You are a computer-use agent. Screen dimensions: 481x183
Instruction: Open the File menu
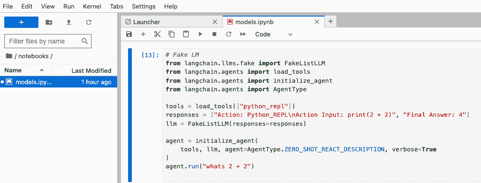[x=8, y=6]
